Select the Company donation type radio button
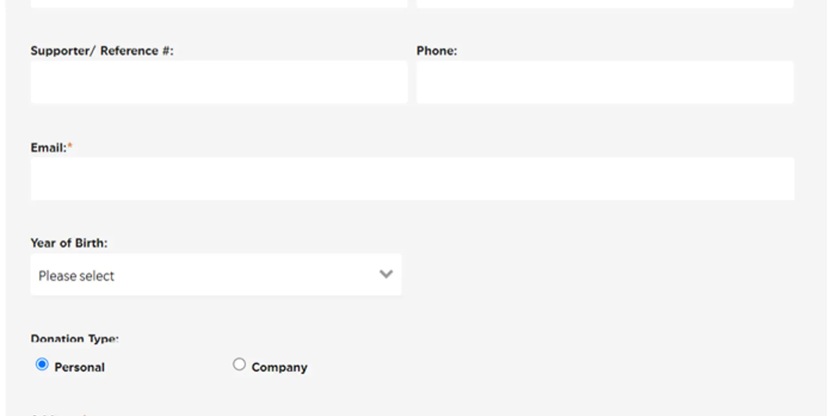833x416 pixels. [239, 365]
